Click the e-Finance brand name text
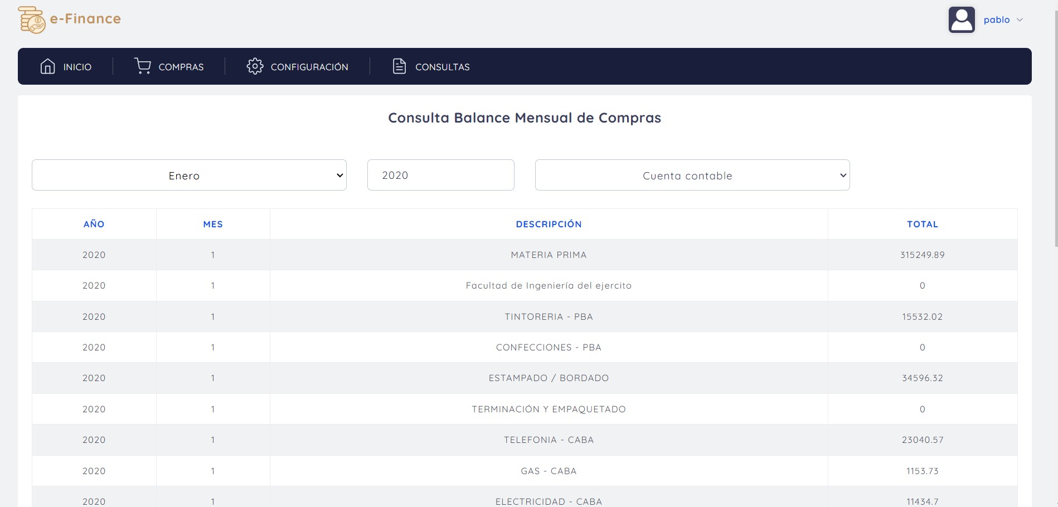The width and height of the screenshot is (1058, 507). tap(85, 19)
